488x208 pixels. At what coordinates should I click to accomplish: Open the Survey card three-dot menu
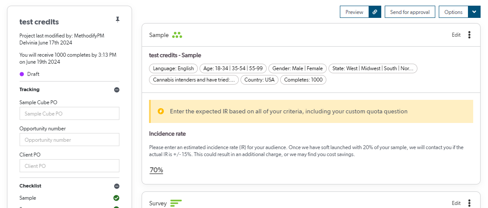[x=469, y=203]
